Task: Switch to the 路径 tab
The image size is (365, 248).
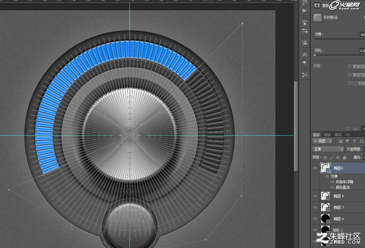Action: (338, 135)
